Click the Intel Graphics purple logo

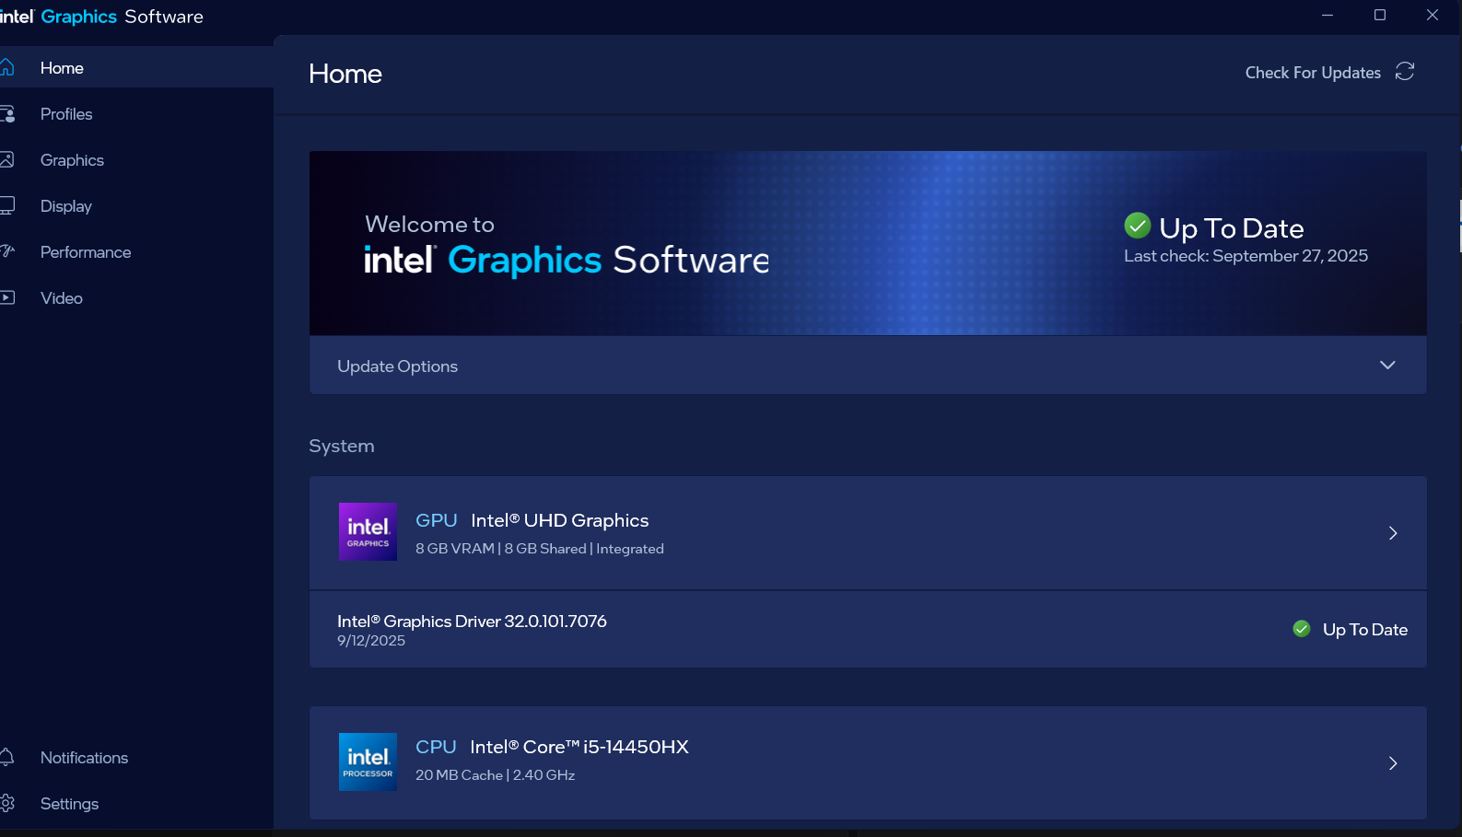368,531
